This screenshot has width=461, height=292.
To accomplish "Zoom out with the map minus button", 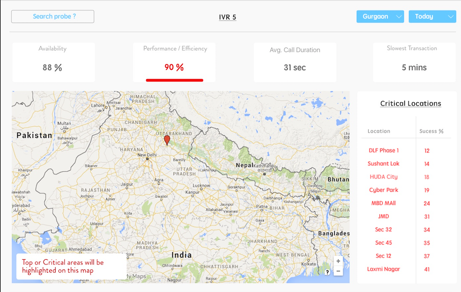I will click(338, 271).
